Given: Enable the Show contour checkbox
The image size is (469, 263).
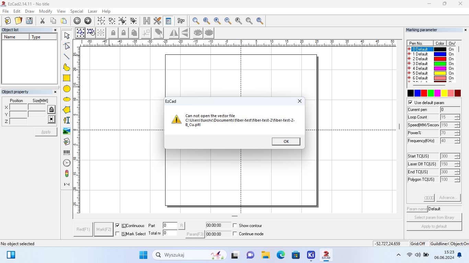Looking at the screenshot, I should [x=235, y=226].
